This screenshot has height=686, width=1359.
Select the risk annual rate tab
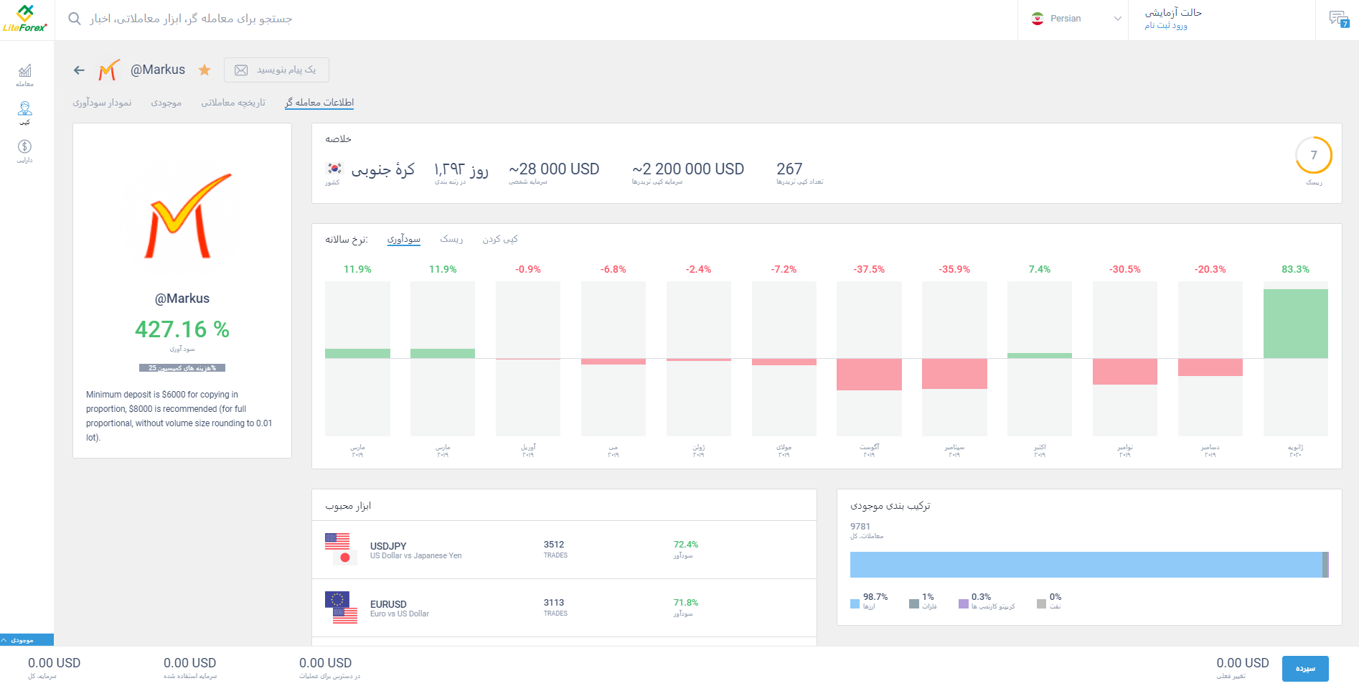pos(451,239)
